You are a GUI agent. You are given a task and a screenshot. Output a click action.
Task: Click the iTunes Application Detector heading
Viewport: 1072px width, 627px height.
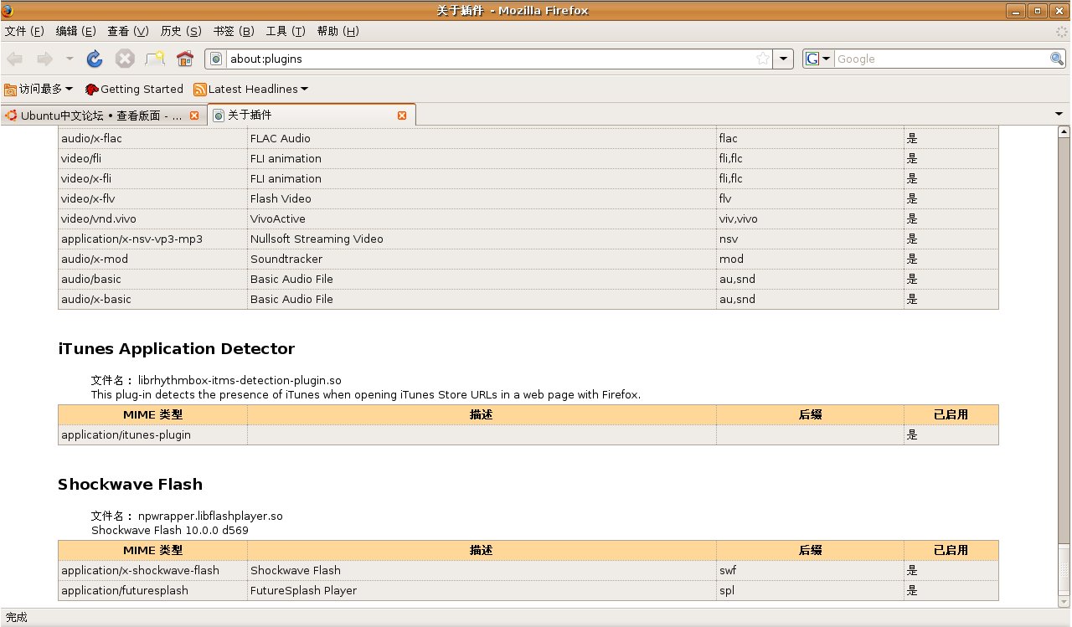pyautogui.click(x=176, y=349)
